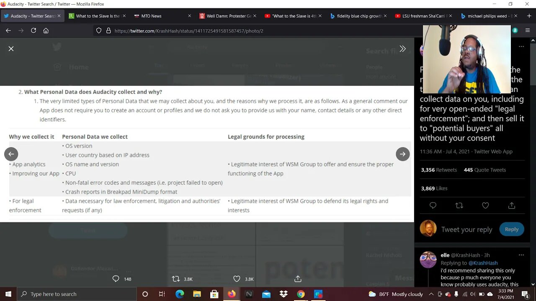This screenshot has height=301, width=536.
Task: Open the @KrashHash mention link in reply
Action: tap(483, 263)
